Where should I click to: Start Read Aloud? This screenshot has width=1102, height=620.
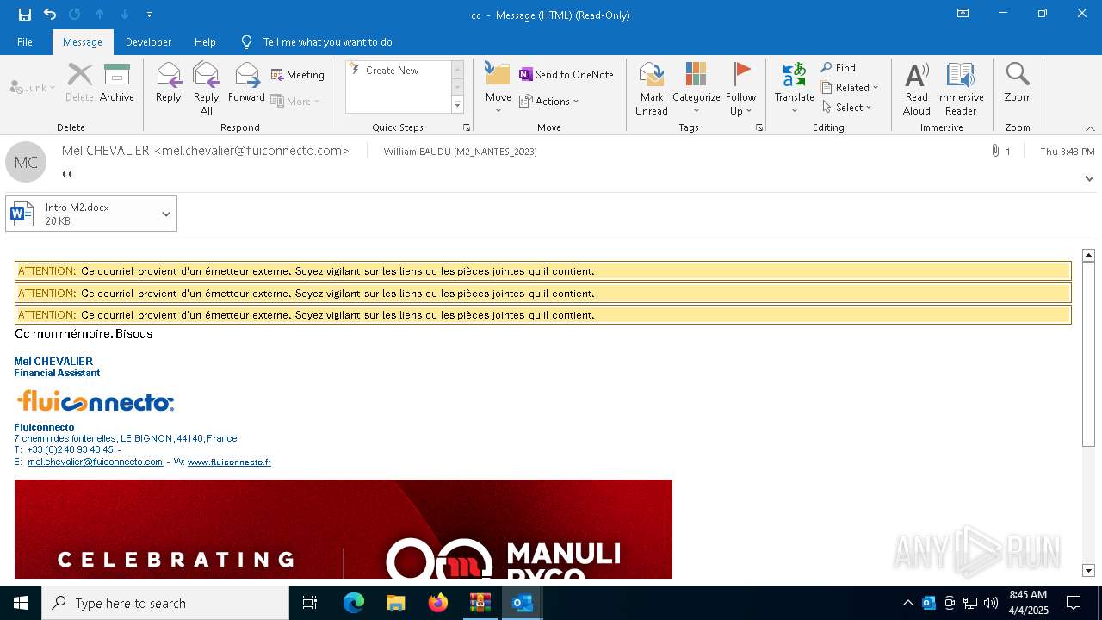pos(917,89)
